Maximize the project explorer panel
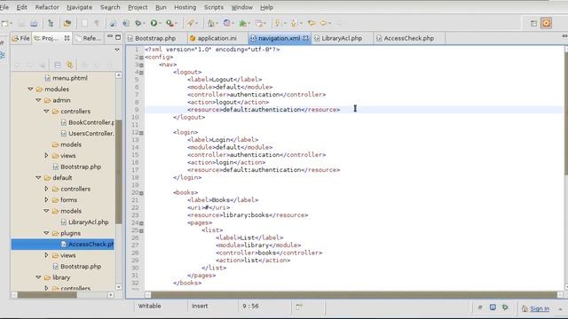This screenshot has height=319, width=568. pyautogui.click(x=118, y=37)
